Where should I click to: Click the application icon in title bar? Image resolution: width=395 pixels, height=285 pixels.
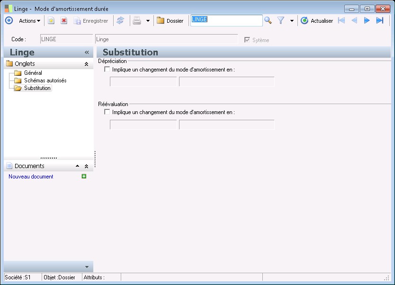pyautogui.click(x=9, y=9)
